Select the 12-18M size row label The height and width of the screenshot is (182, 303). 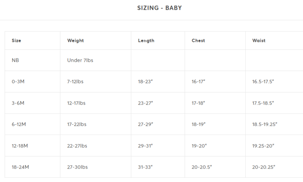point(20,146)
